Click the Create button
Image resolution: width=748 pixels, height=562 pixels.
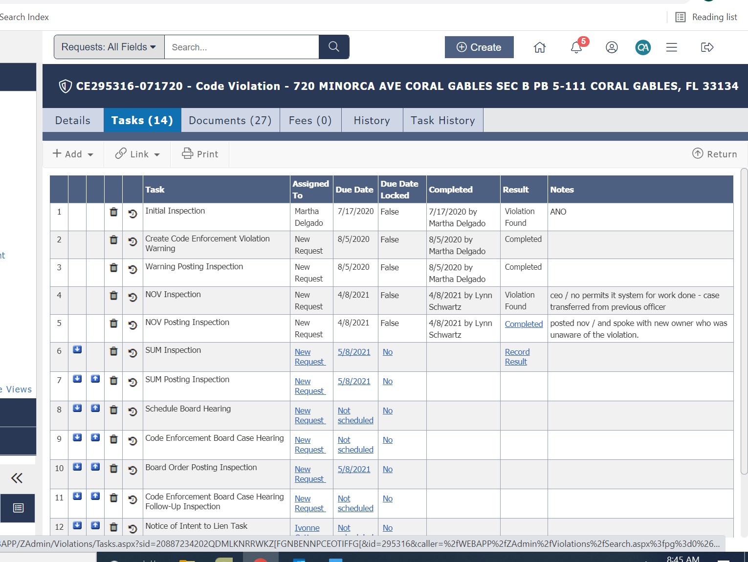click(479, 47)
